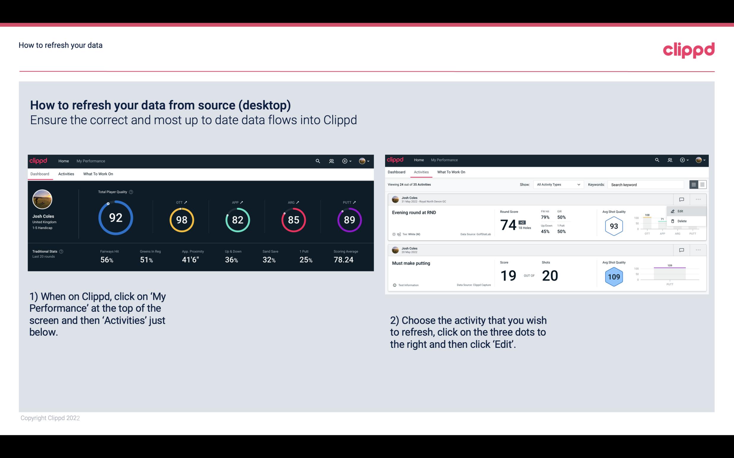
Task: Click Delete on Evening round activity
Action: click(682, 221)
